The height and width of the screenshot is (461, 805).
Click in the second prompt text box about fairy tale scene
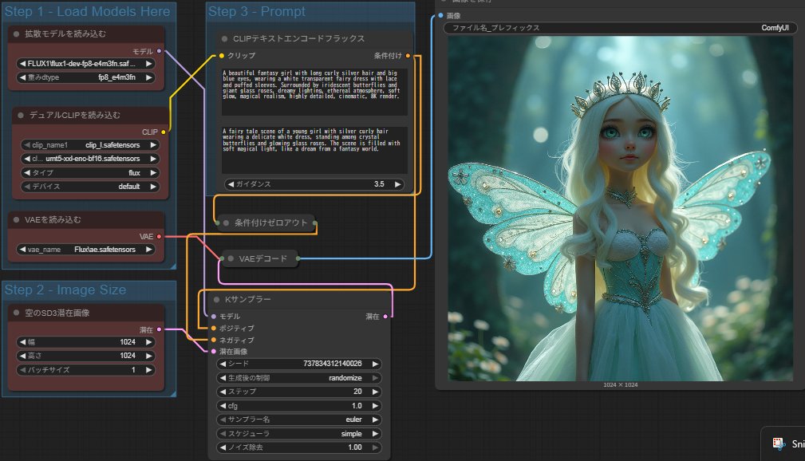314,150
